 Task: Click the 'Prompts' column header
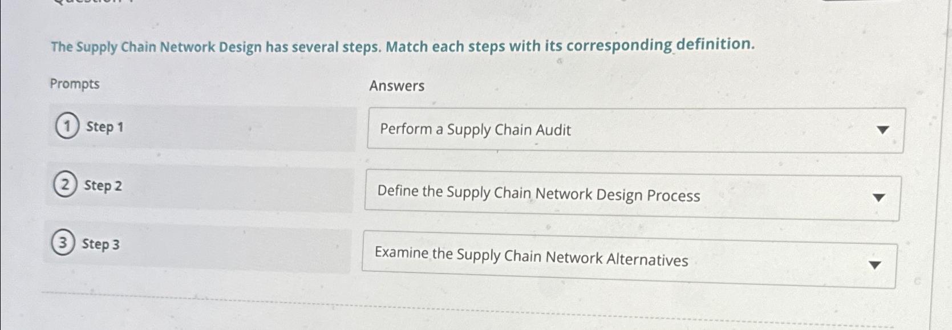[74, 84]
